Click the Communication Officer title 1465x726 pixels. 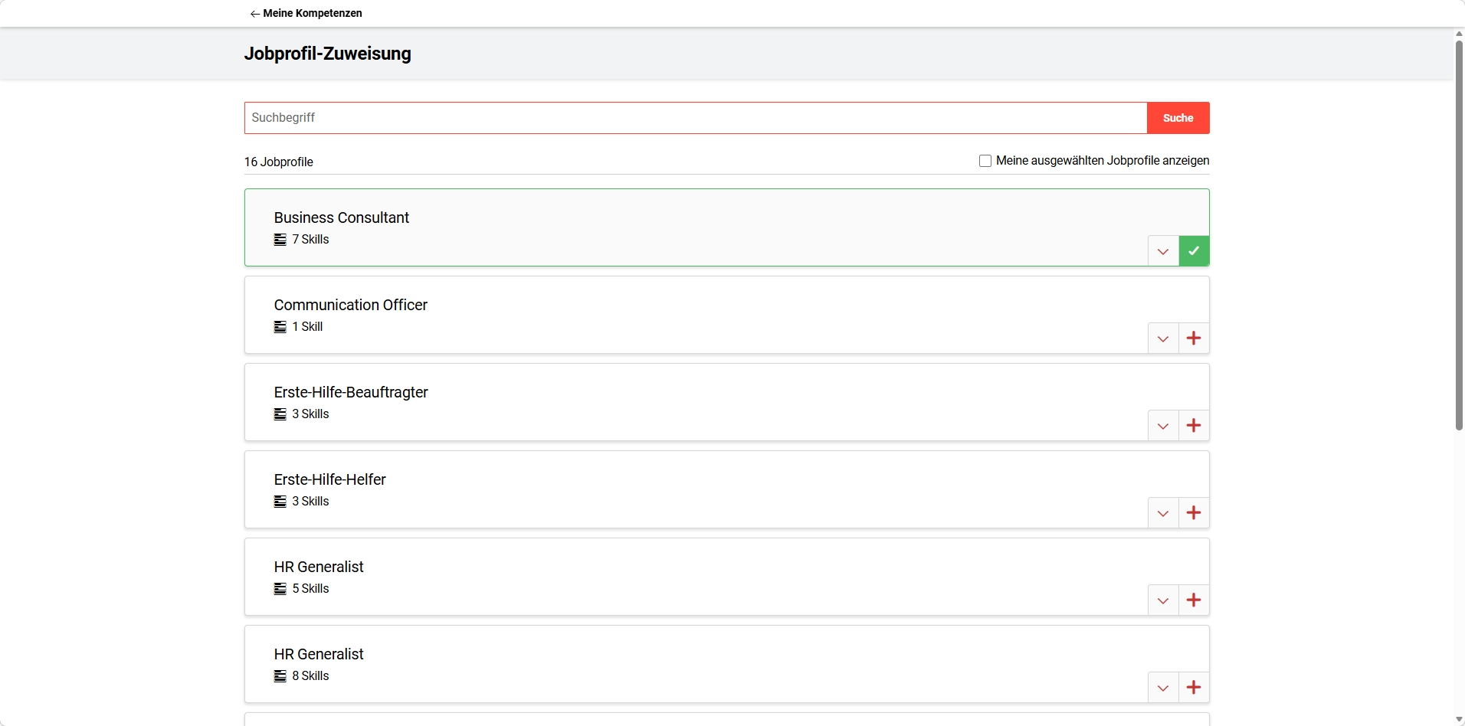351,305
